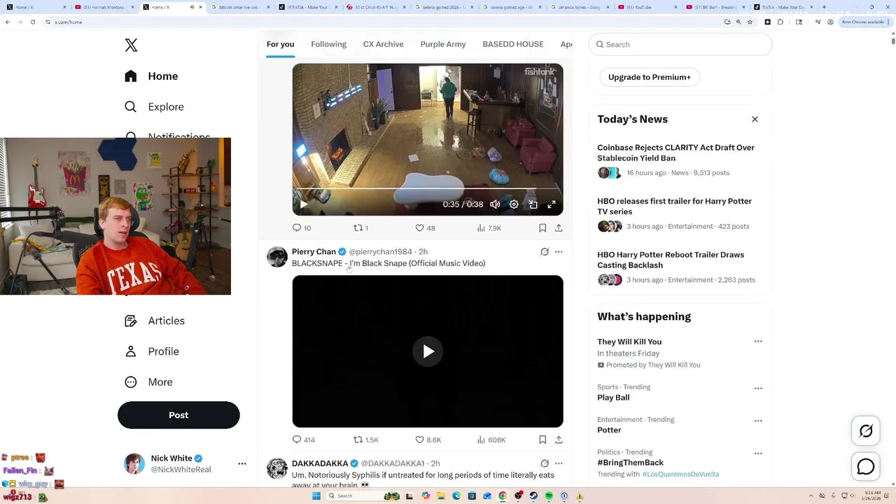Open Pierry Chan's profile name link

click(x=314, y=251)
